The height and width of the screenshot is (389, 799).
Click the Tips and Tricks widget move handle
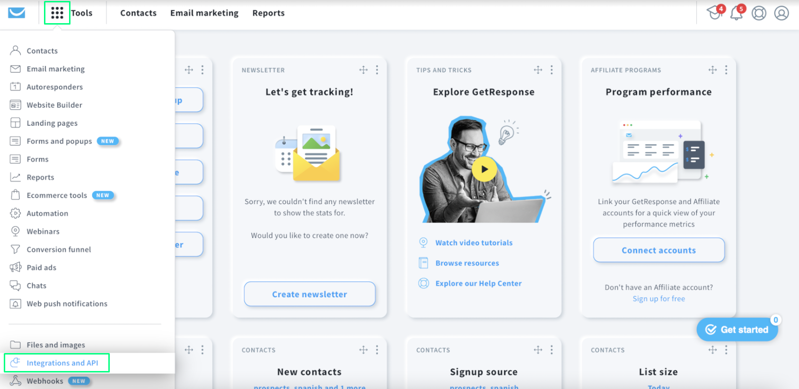click(x=538, y=70)
